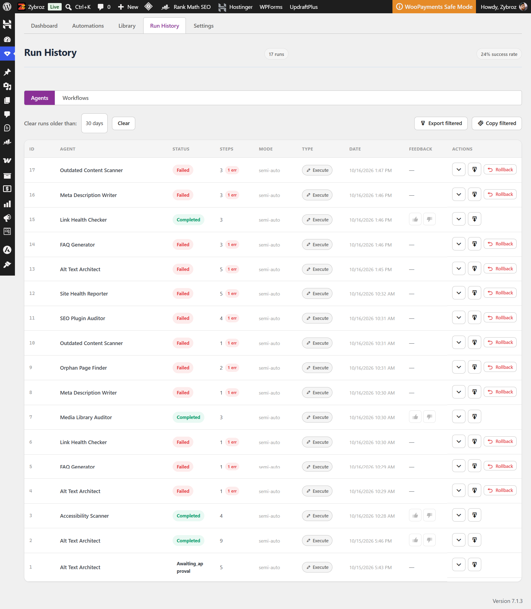The height and width of the screenshot is (609, 531).
Task: Download log for run 1 Alt Text Architect
Action: click(x=474, y=564)
